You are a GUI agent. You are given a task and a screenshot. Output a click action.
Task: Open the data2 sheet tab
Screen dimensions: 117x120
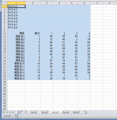click(x=44, y=112)
